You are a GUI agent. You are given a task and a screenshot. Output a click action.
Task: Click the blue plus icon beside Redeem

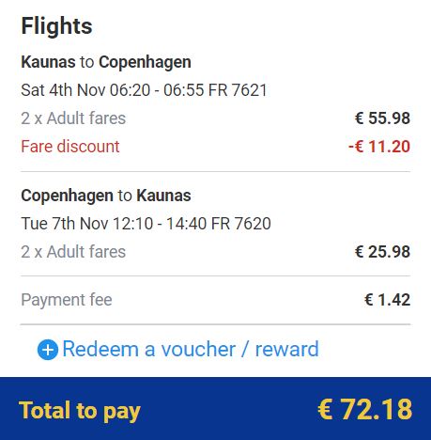pos(48,350)
